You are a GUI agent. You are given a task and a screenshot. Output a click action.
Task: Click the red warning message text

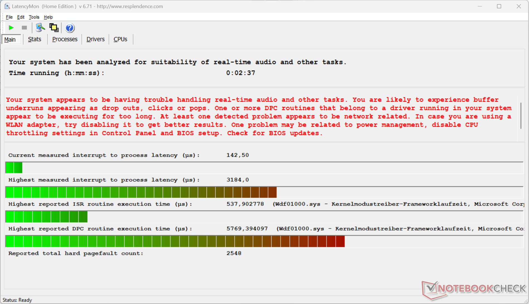pyautogui.click(x=259, y=116)
